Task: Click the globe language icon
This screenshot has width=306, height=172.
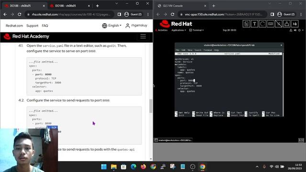Action: tap(105, 25)
